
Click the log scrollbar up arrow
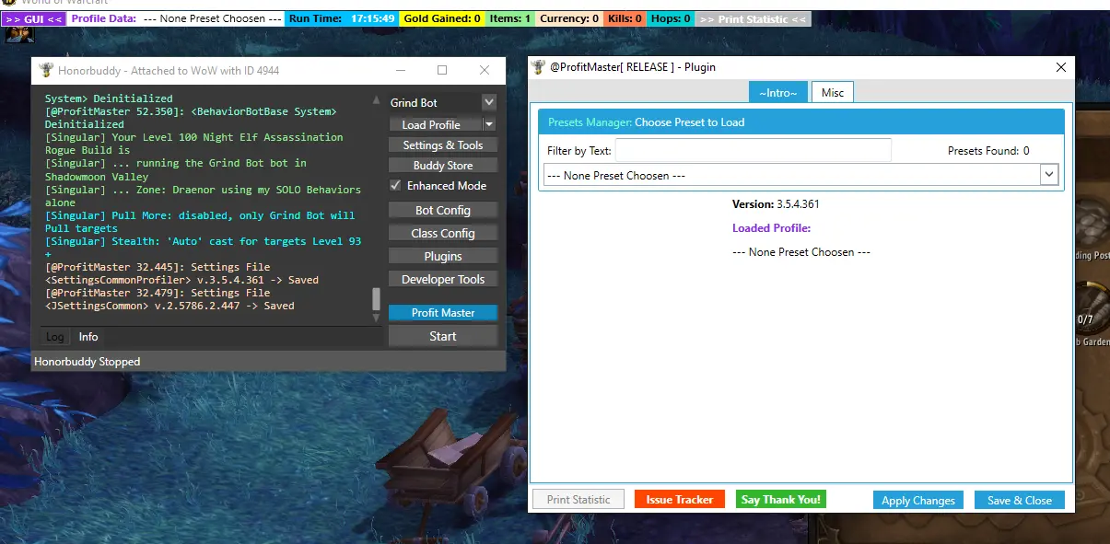click(376, 101)
